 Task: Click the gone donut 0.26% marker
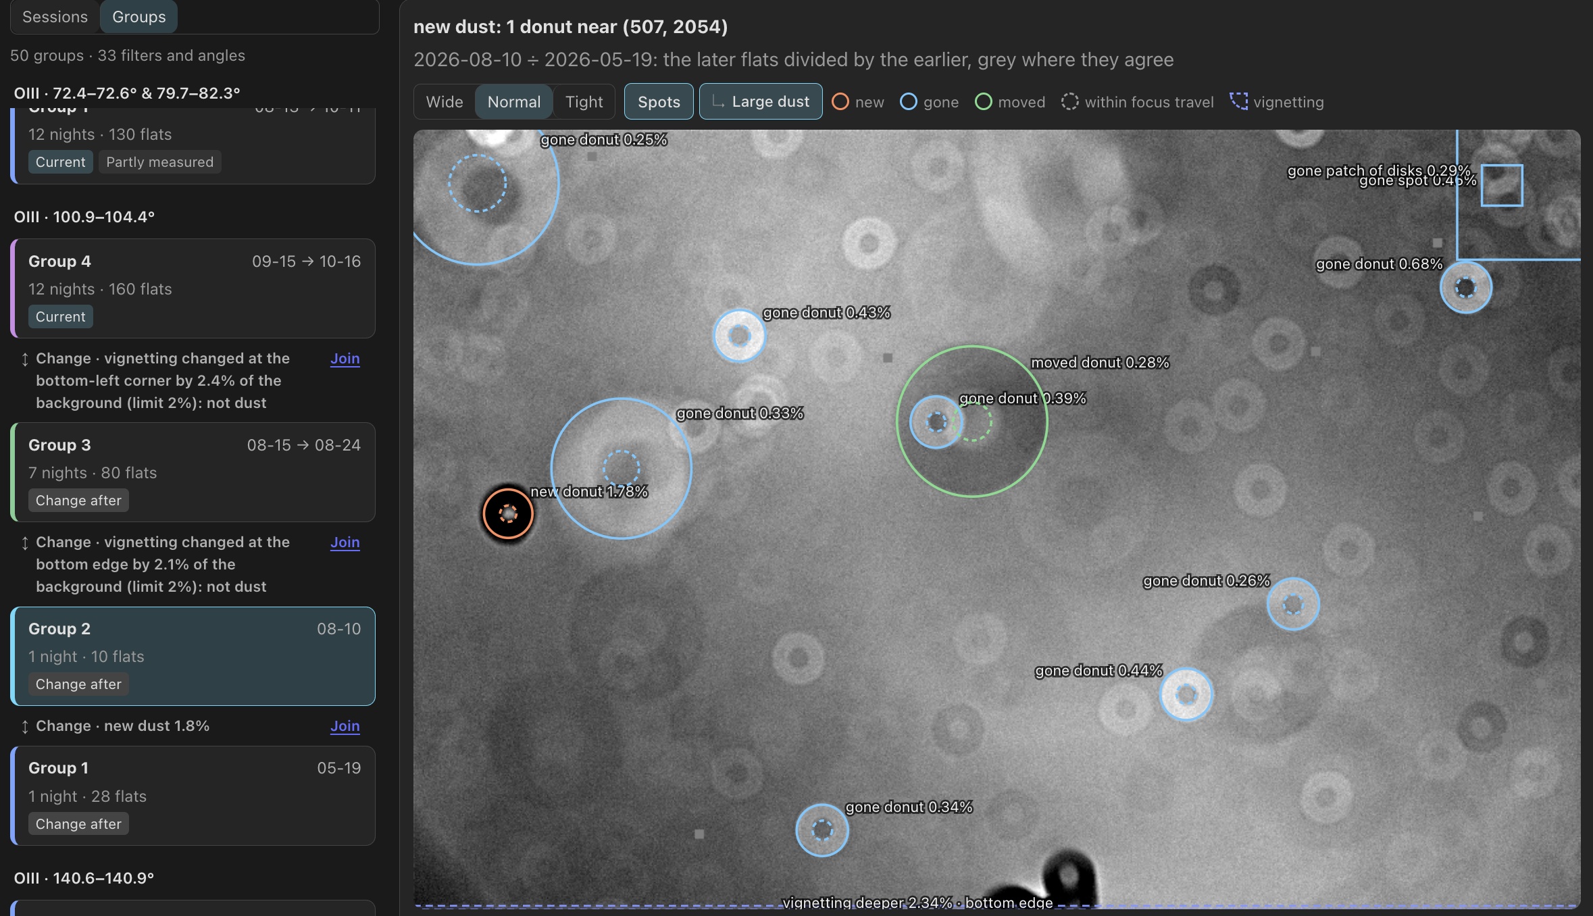pyautogui.click(x=1293, y=604)
